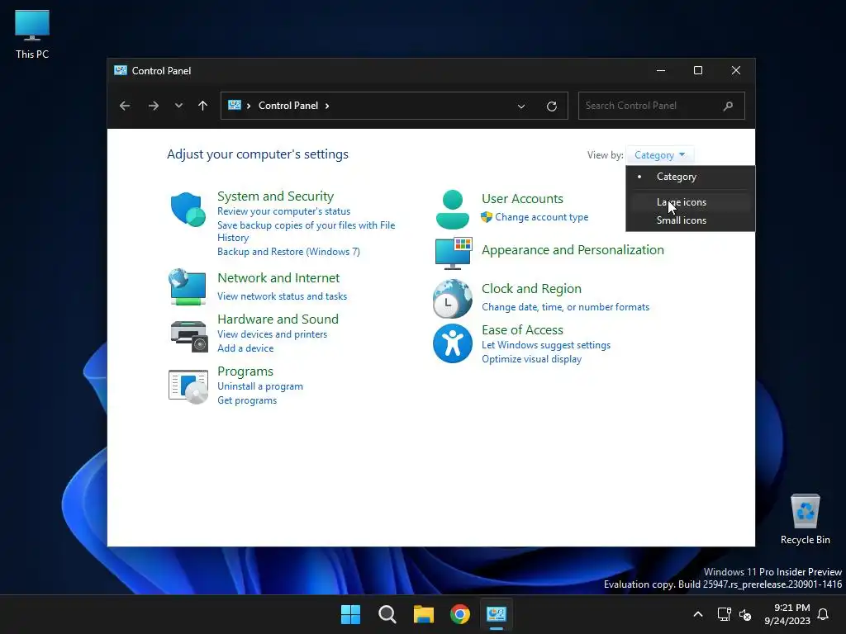Screen dimensions: 846x634
Task: Open Appearance and Personalization monitor icon
Action: pyautogui.click(x=454, y=253)
